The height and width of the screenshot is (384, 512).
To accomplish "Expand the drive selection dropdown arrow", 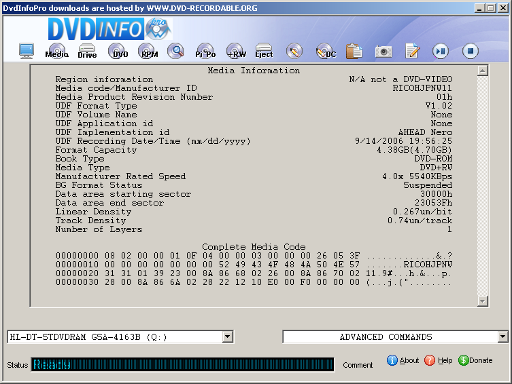I will tap(228, 337).
